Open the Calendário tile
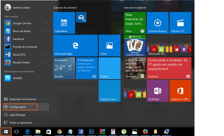Screen dimensions: 224x136 point(64,23)
